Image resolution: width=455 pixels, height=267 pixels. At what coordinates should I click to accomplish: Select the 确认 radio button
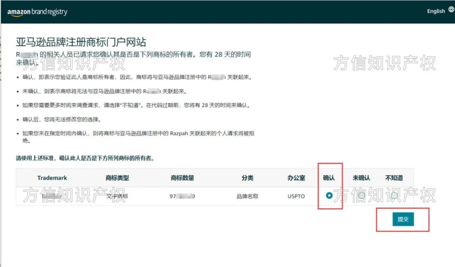click(x=329, y=195)
